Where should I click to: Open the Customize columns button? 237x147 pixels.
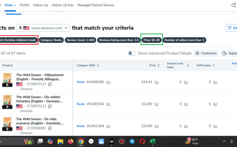(206, 53)
